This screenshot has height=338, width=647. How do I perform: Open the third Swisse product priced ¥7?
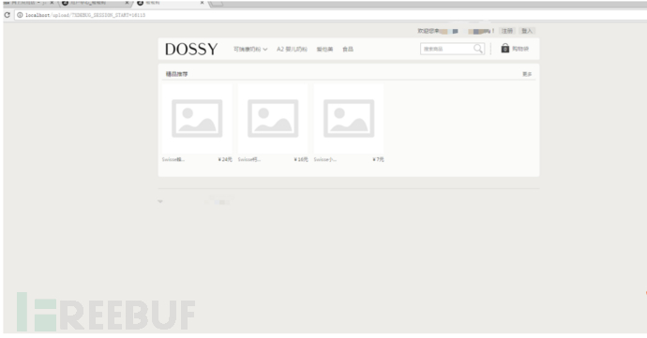click(x=349, y=119)
